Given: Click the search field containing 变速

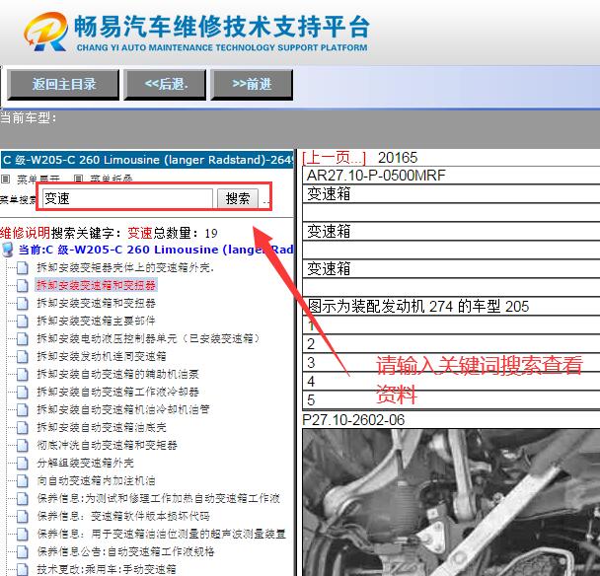Looking at the screenshot, I should 127,198.
